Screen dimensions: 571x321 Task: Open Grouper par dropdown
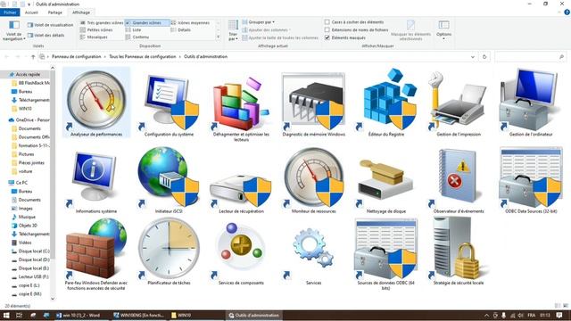(x=259, y=22)
